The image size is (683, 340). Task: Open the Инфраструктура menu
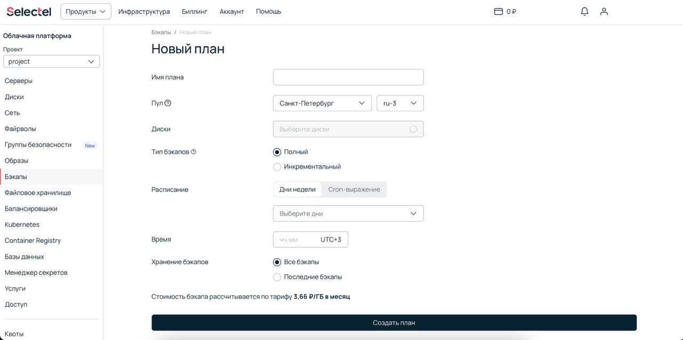click(144, 11)
